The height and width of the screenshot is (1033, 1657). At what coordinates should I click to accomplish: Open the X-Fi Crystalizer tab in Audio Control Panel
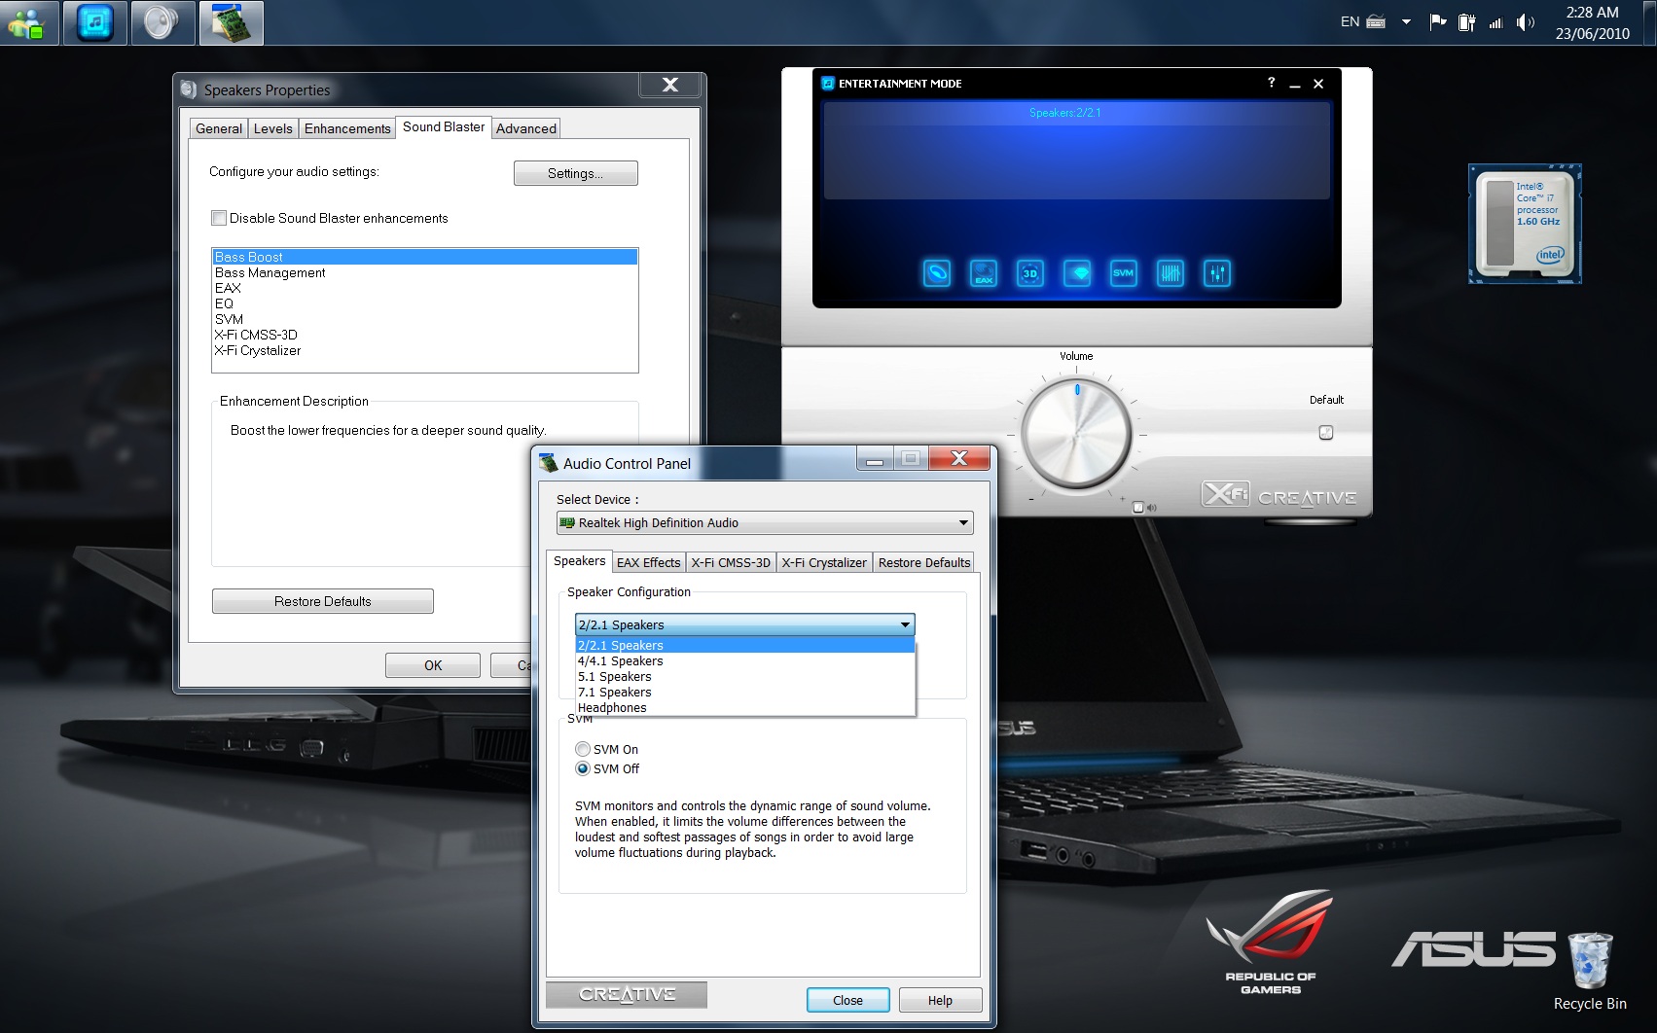(824, 562)
